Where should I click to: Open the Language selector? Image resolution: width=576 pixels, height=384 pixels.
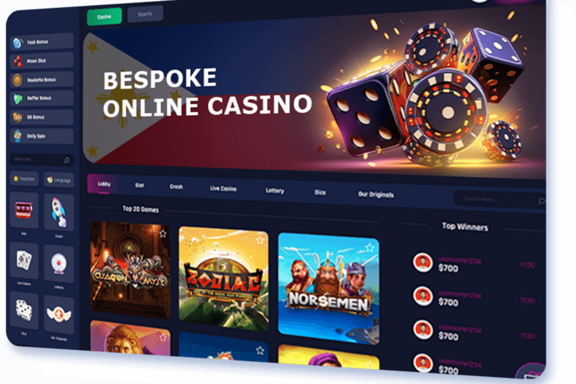point(59,180)
